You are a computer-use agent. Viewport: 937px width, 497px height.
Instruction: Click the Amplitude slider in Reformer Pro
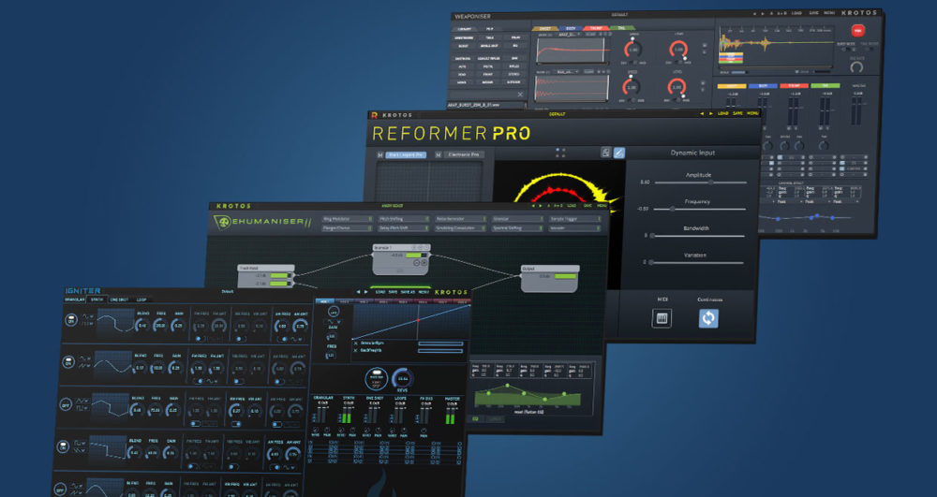[700, 183]
